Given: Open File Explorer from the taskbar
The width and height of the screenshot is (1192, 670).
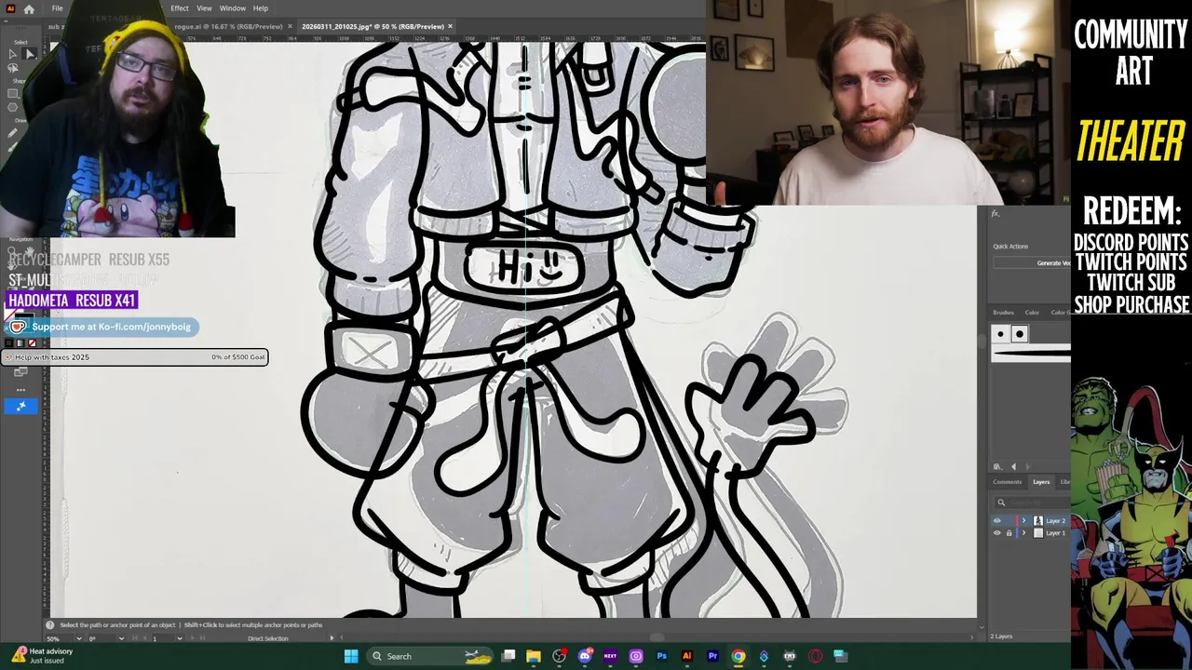Looking at the screenshot, I should pos(534,656).
